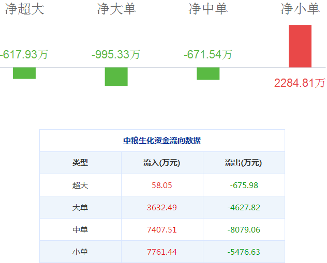Click the green bar under 净大单
Viewport: 327px width, 263px height.
(116, 76)
